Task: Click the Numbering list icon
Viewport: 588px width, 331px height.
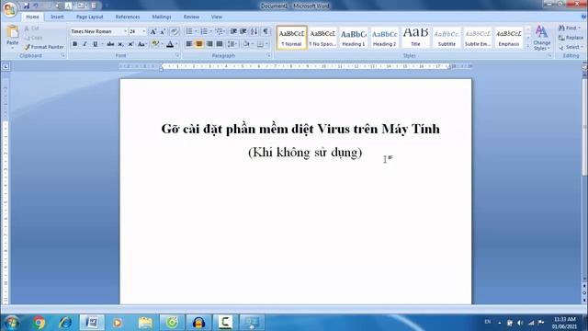Action: [204, 31]
